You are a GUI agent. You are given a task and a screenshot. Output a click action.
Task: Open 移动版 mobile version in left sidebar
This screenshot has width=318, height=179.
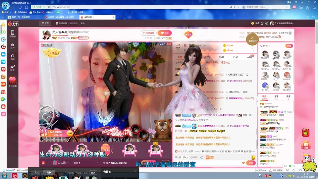click(12, 34)
